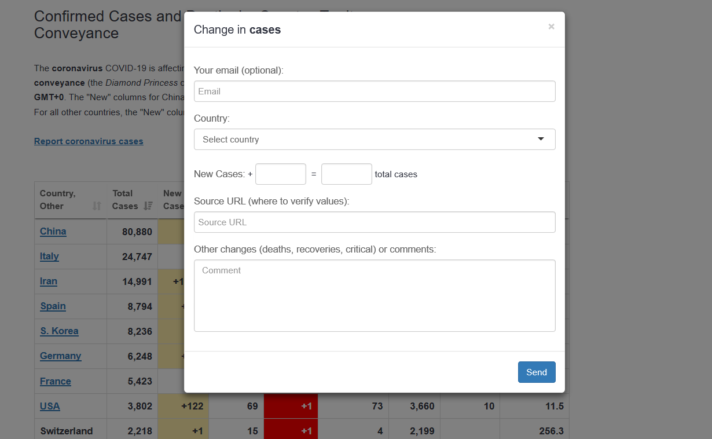This screenshot has height=439, width=712.
Task: Open the USA country link
Action: click(50, 407)
